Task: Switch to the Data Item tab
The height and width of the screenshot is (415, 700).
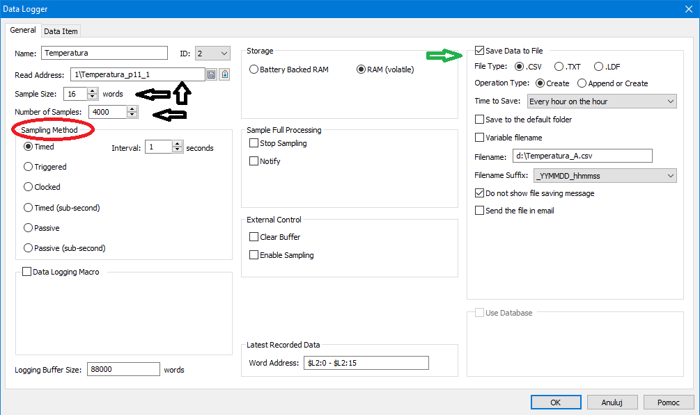Action: [61, 31]
